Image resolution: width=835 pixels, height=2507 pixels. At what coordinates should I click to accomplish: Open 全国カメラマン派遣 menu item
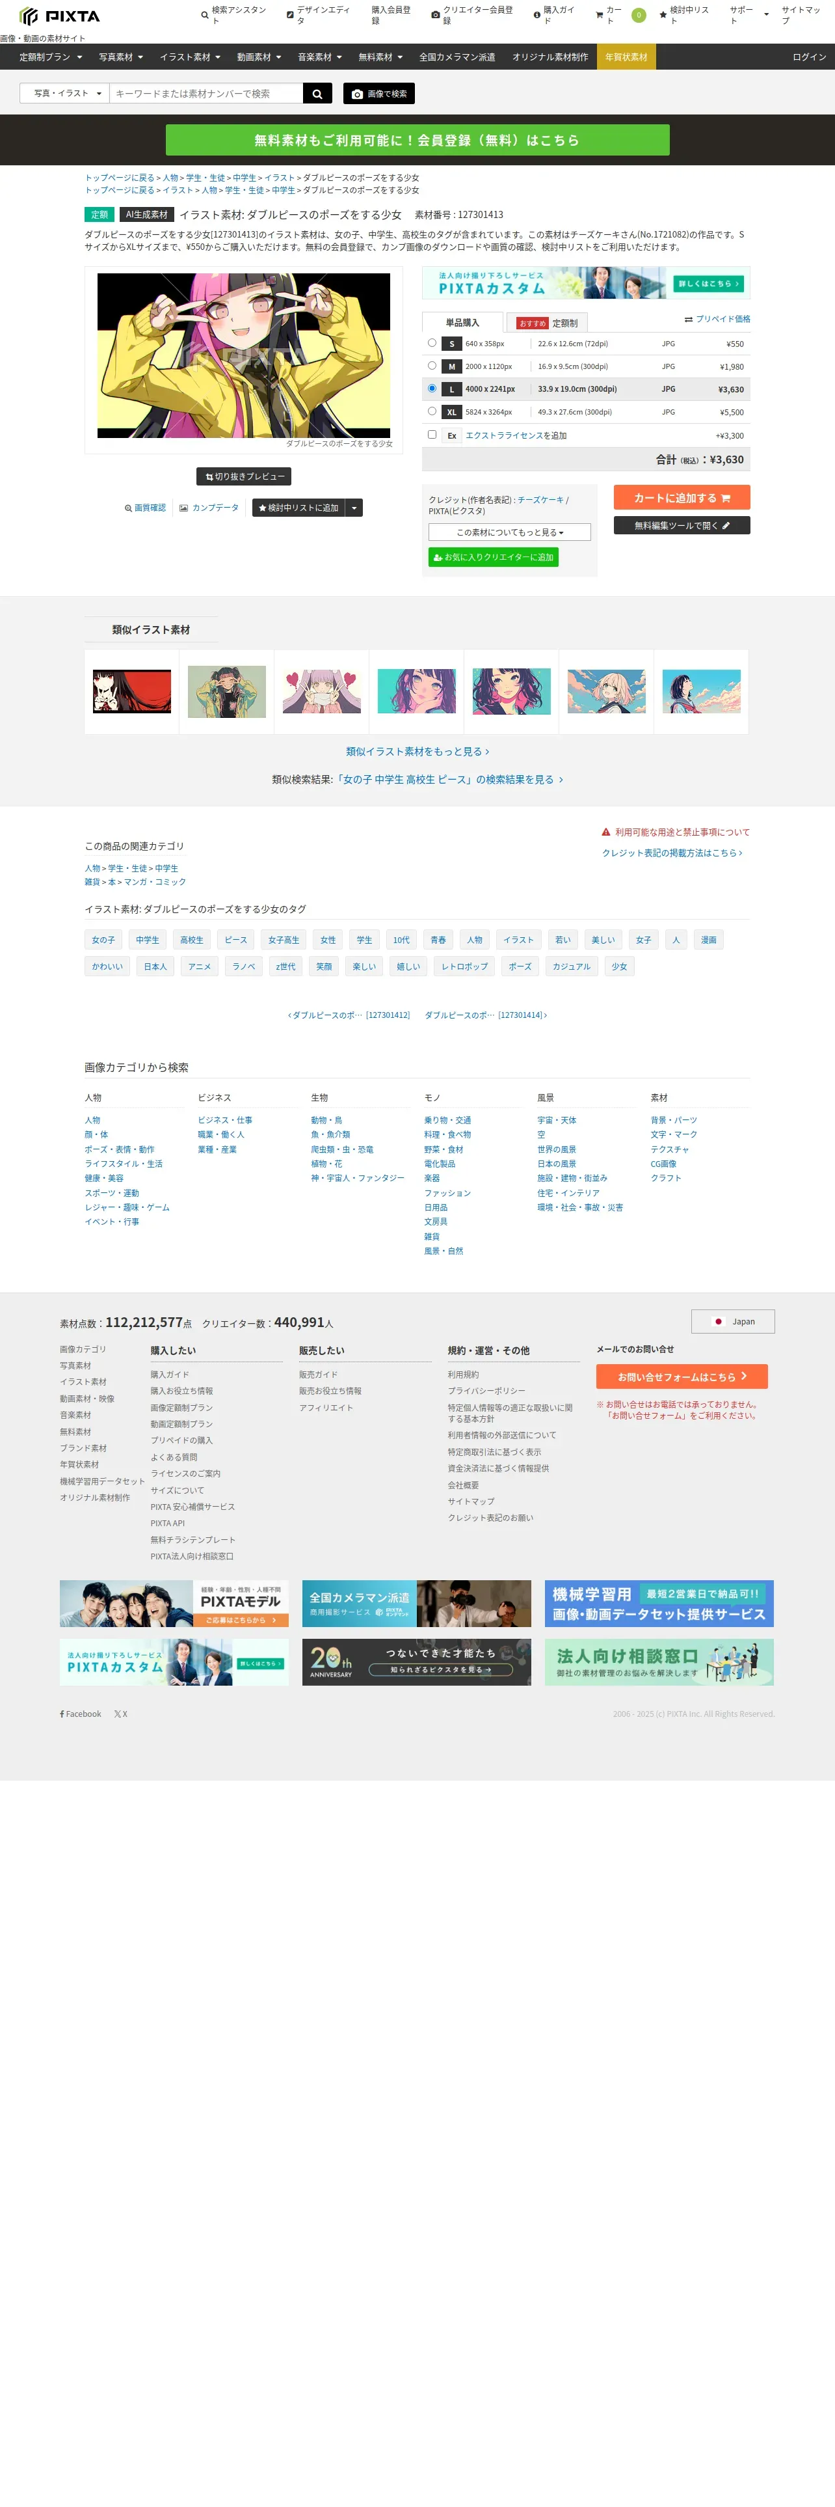tap(457, 57)
